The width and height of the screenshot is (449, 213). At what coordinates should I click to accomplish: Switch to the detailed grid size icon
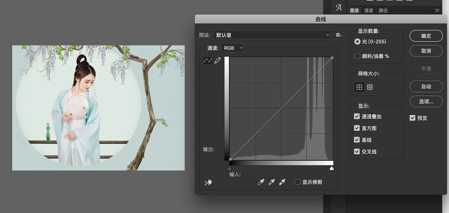(370, 87)
